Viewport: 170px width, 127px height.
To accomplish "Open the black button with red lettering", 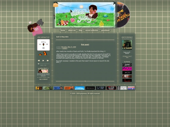I will 127,80.
